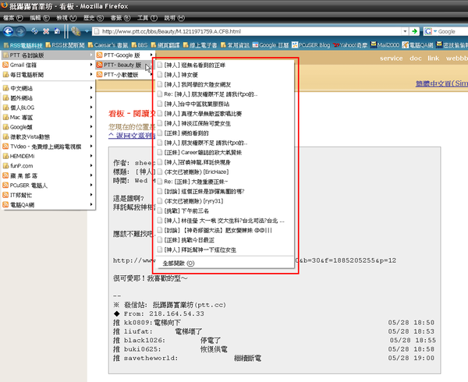Screen dimensions: 468x382
Task: Select the TVdeo feed entry
Action: 48,147
